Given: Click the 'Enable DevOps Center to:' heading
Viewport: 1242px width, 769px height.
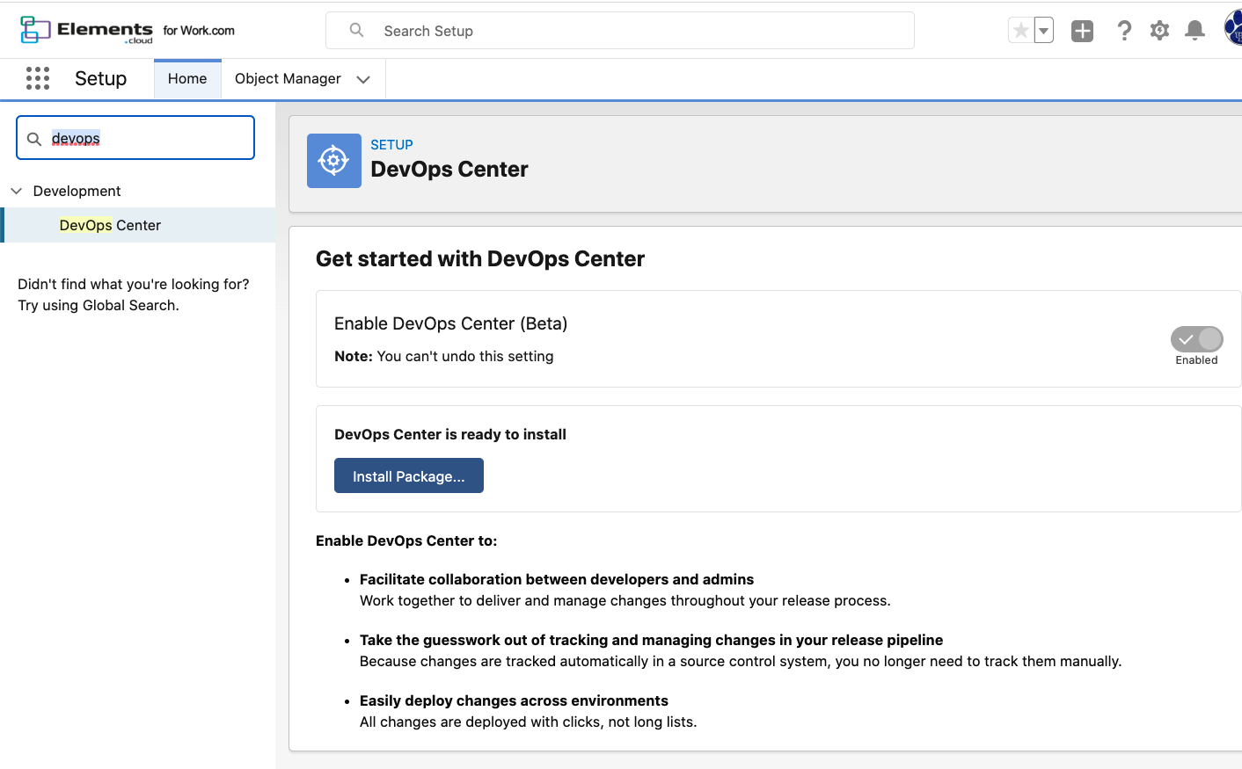Looking at the screenshot, I should (x=406, y=540).
